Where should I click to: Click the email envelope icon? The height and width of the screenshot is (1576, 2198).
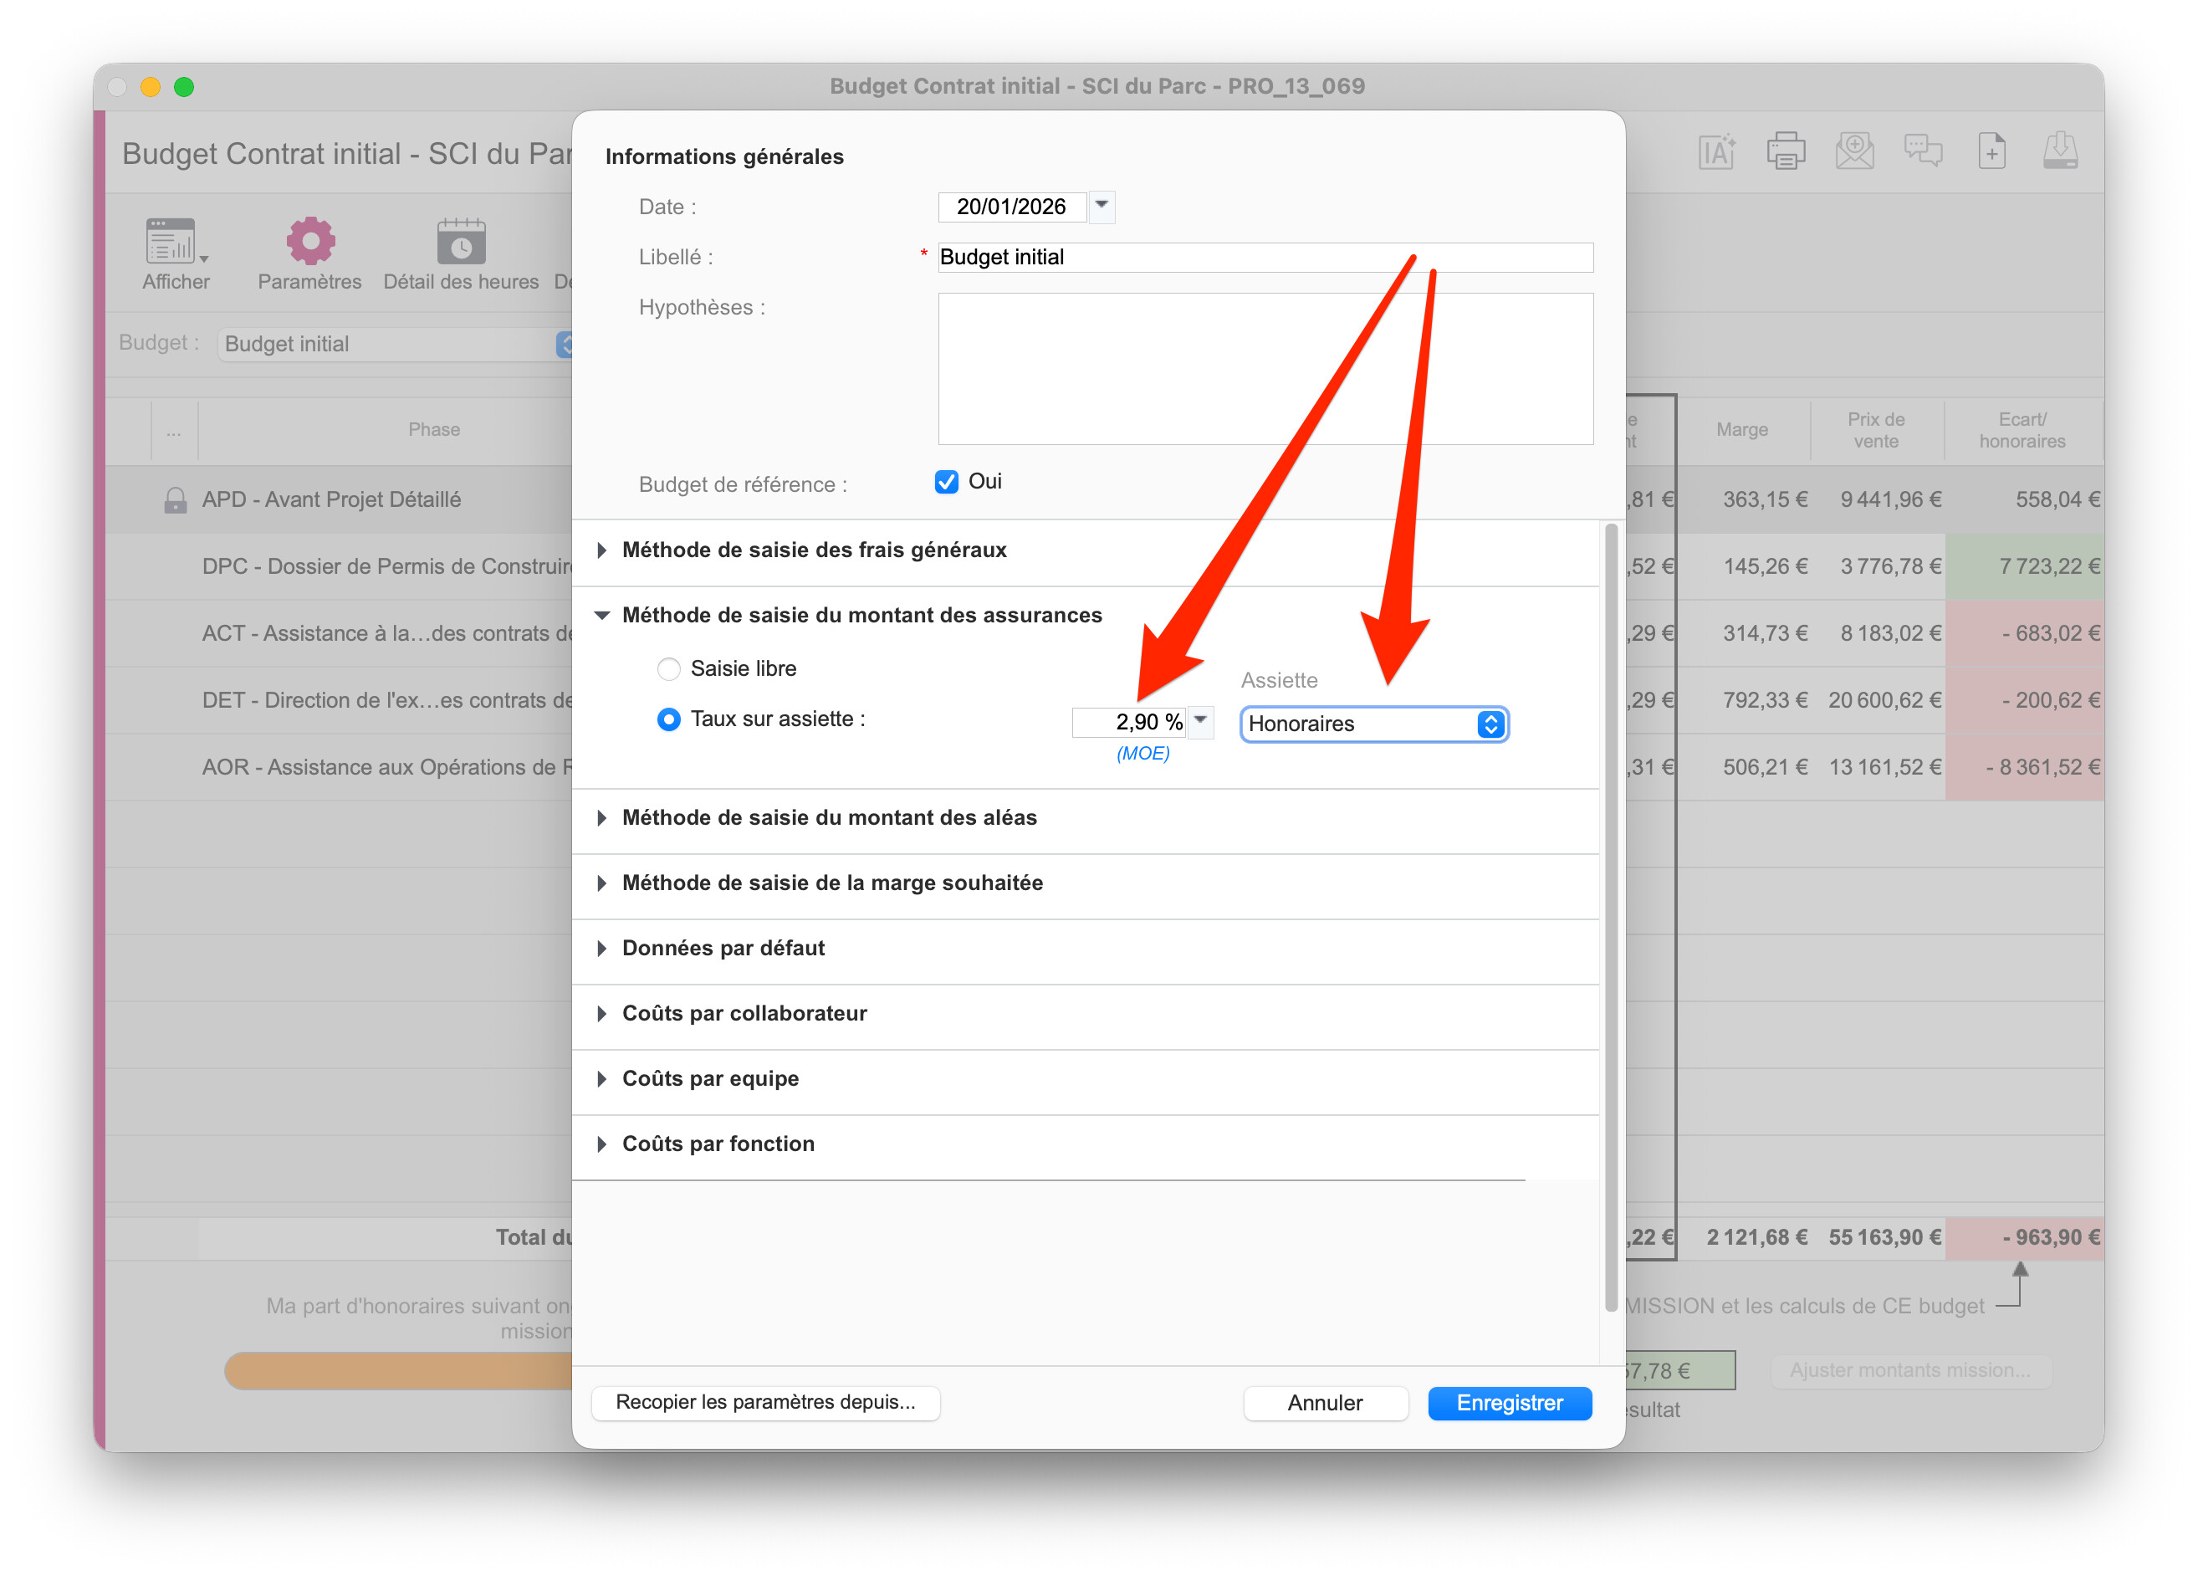1854,151
